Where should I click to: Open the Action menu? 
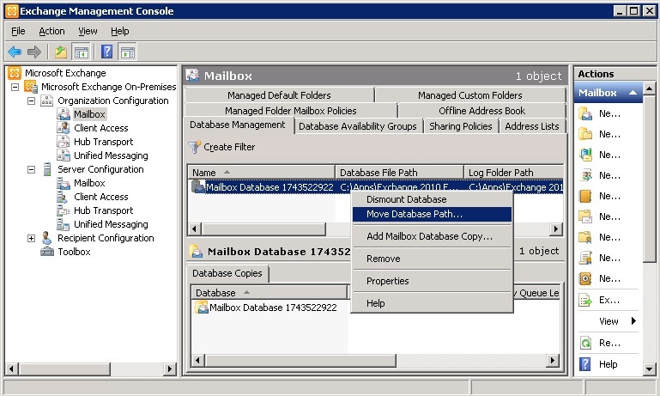[x=51, y=31]
